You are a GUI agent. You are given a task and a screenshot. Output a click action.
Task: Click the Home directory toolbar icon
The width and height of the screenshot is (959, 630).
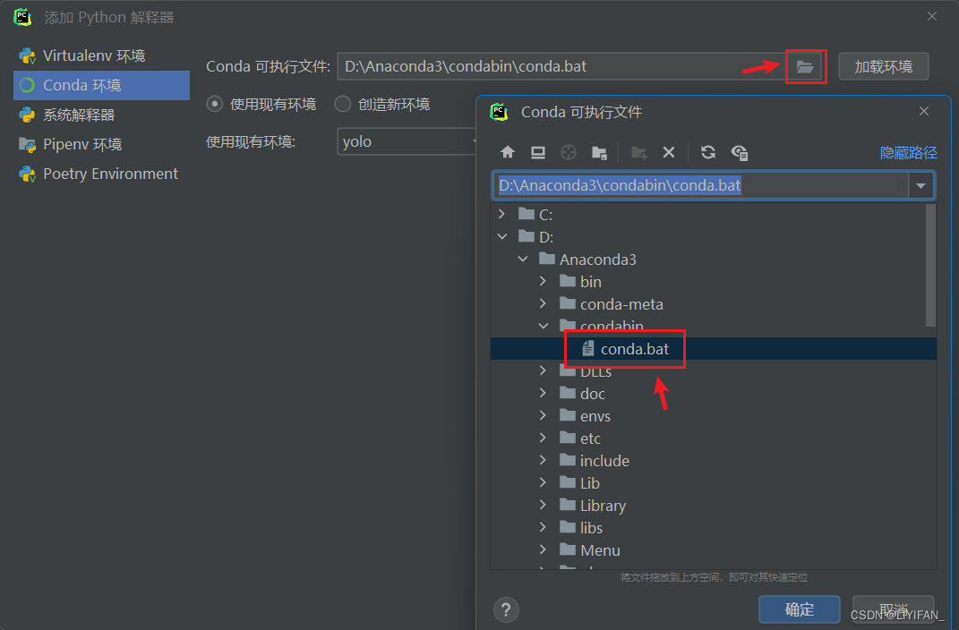507,152
